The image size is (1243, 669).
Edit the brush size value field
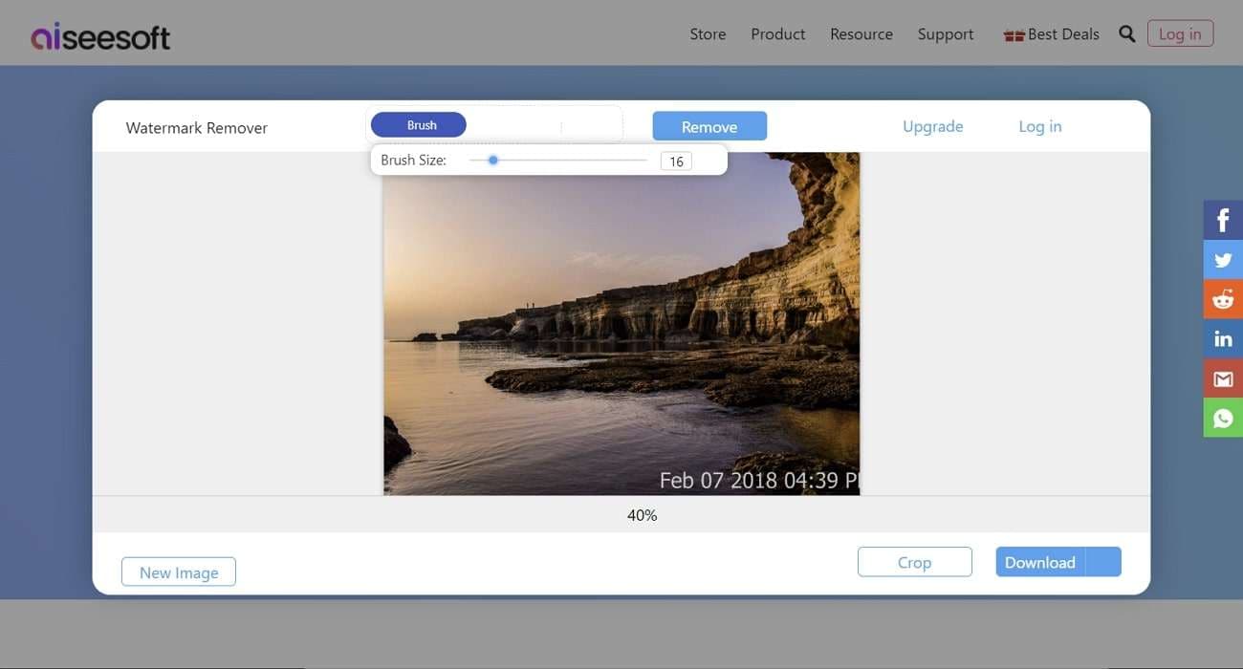pos(675,160)
